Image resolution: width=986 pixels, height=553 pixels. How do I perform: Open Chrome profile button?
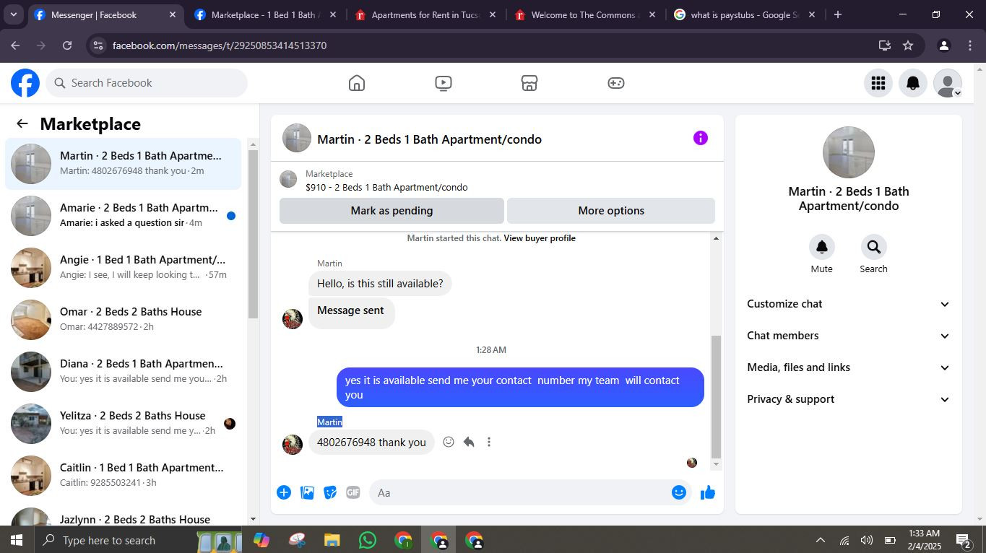pyautogui.click(x=943, y=45)
